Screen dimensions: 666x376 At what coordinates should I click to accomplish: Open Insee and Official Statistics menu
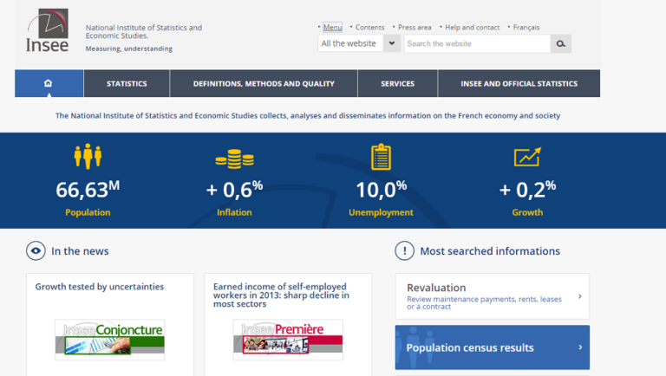click(x=519, y=83)
